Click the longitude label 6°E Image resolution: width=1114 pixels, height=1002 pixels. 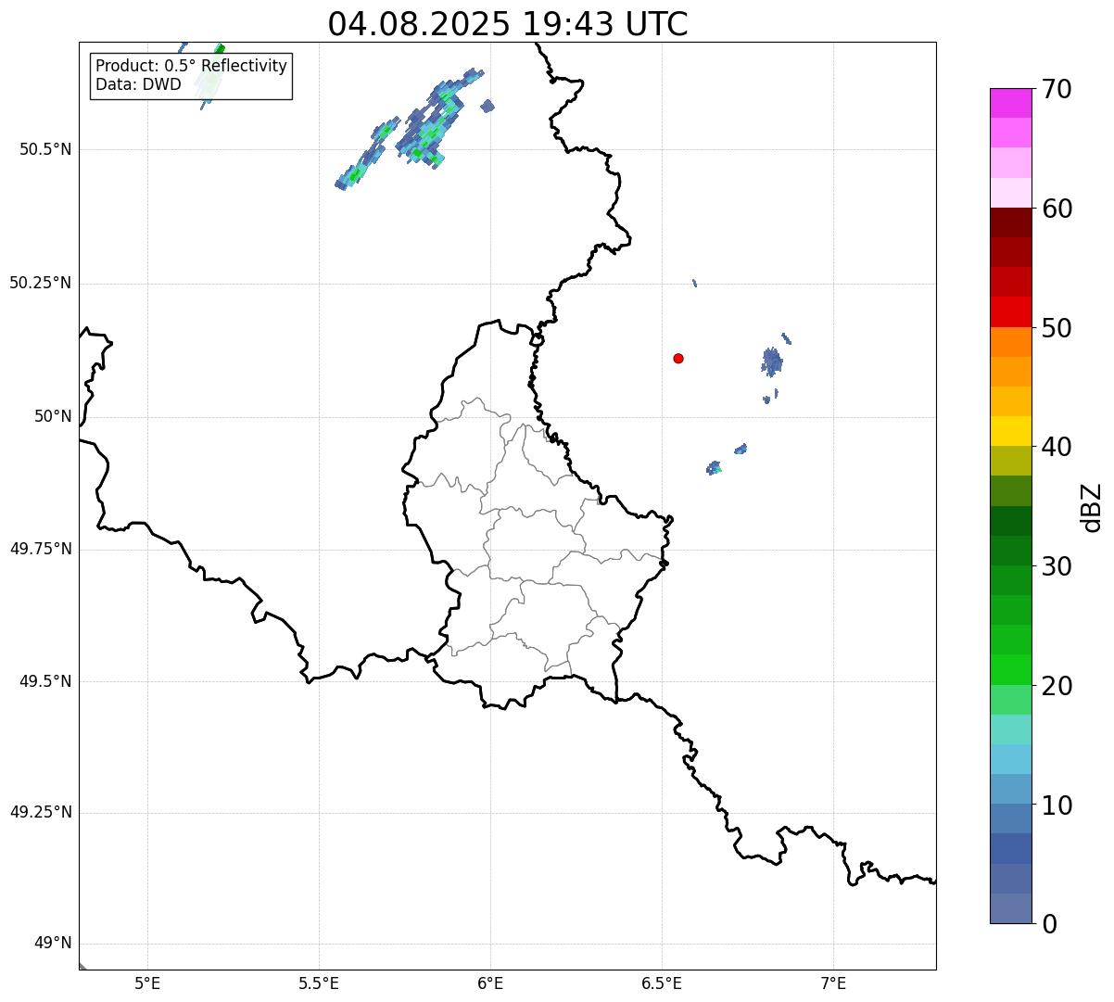click(x=491, y=983)
